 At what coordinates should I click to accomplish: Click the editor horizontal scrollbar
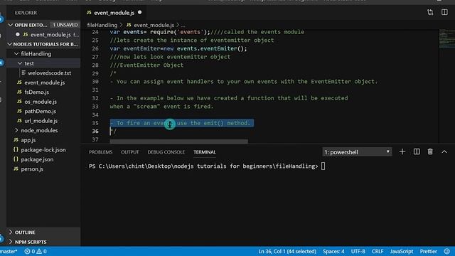pos(178,142)
